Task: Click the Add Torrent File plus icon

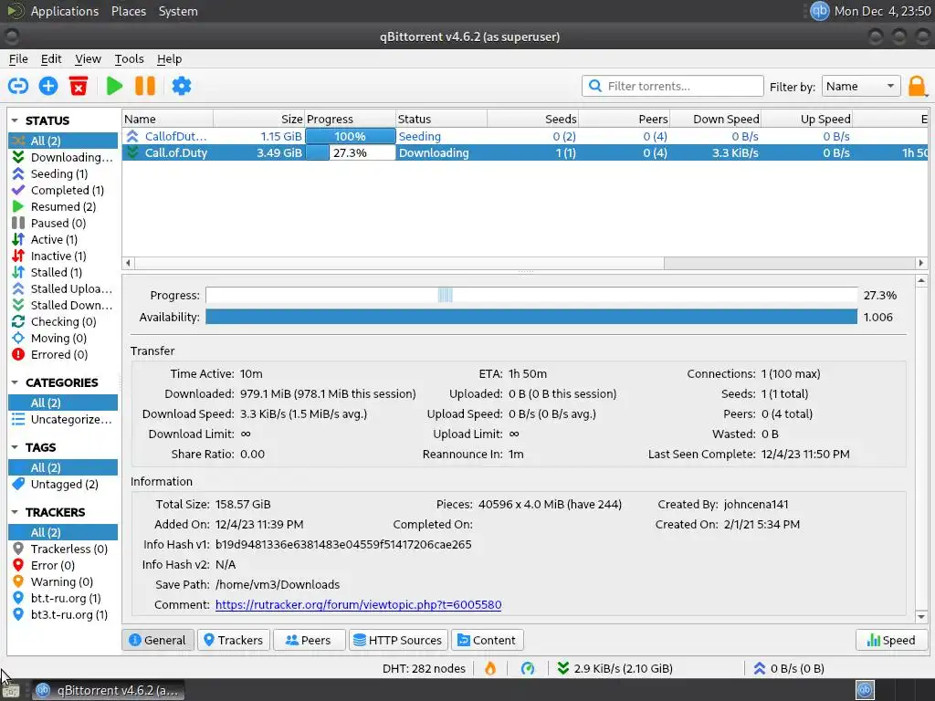Action: tap(48, 86)
